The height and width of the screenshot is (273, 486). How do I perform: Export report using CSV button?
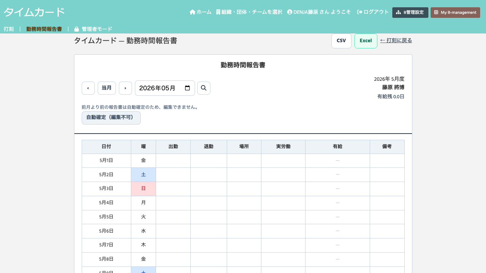341,41
